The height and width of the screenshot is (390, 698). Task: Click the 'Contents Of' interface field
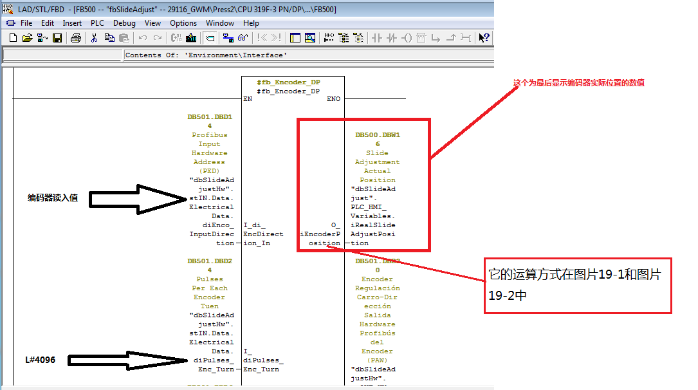(x=308, y=55)
